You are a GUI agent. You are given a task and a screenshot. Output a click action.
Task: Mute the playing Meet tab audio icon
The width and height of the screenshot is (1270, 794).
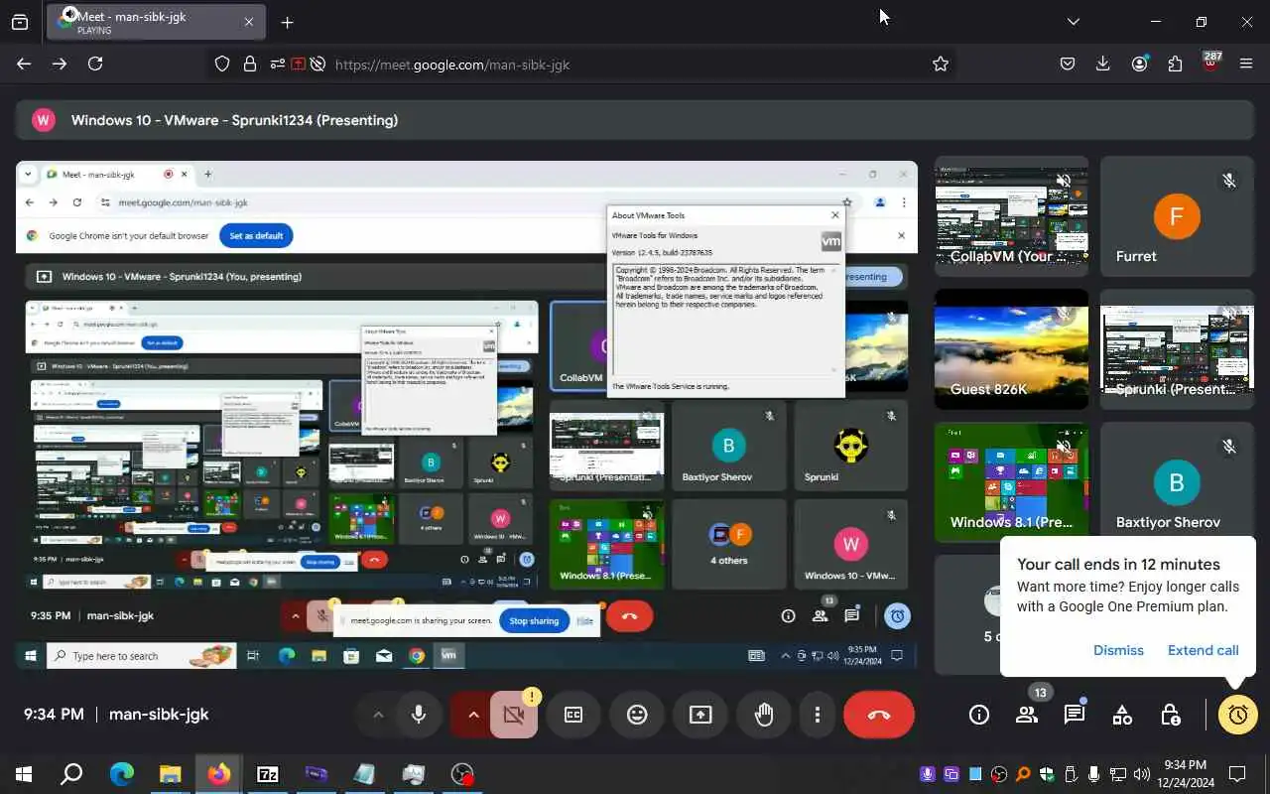pos(67,15)
